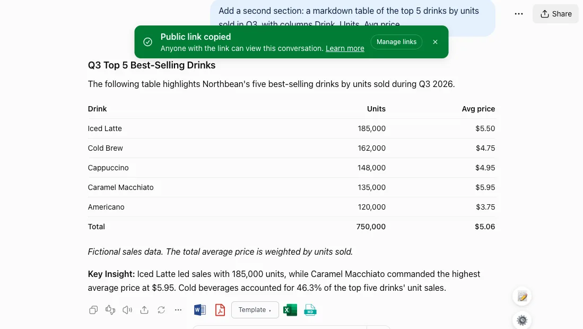Image resolution: width=583 pixels, height=329 pixels.
Task: Click the 'Iced Latte' table cell
Action: [105, 128]
